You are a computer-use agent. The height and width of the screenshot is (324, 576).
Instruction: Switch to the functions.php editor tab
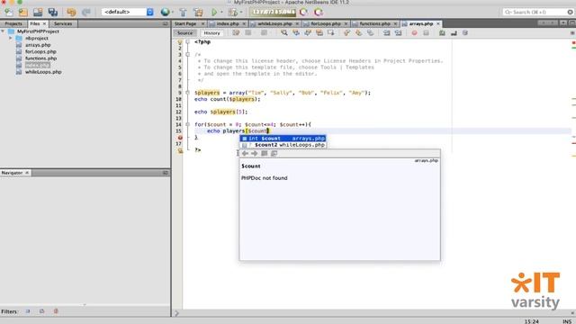tap(374, 23)
